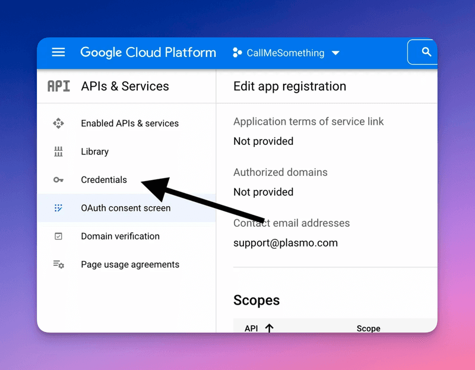Click the Contact email addresses label
The height and width of the screenshot is (370, 475).
point(292,223)
